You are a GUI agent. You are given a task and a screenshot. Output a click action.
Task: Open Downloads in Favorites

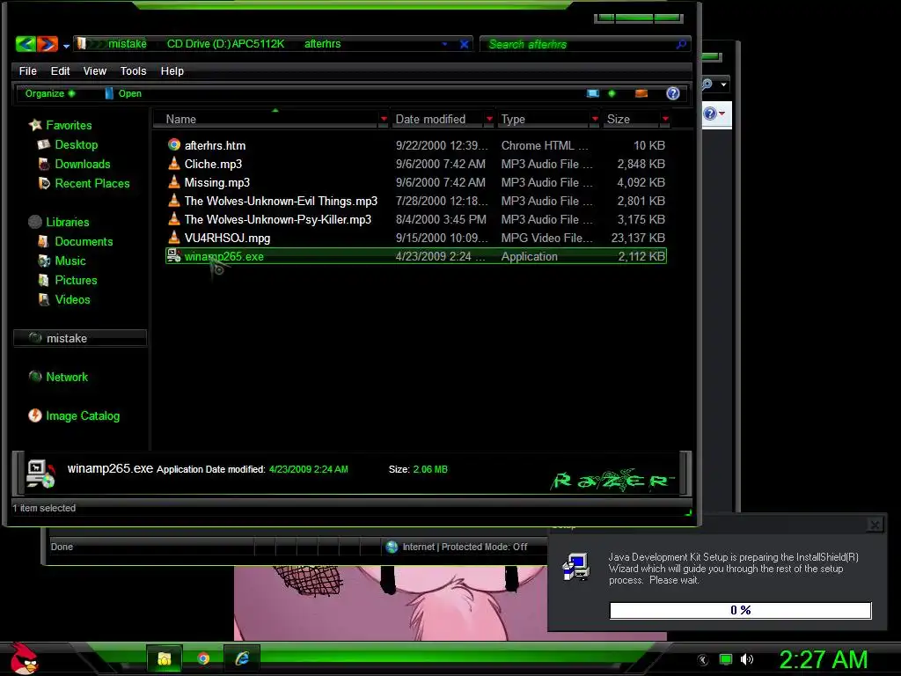[82, 164]
